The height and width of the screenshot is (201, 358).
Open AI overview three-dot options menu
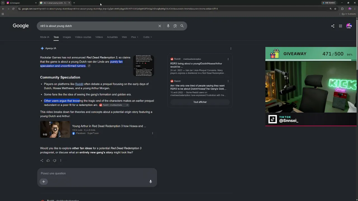click(231, 49)
